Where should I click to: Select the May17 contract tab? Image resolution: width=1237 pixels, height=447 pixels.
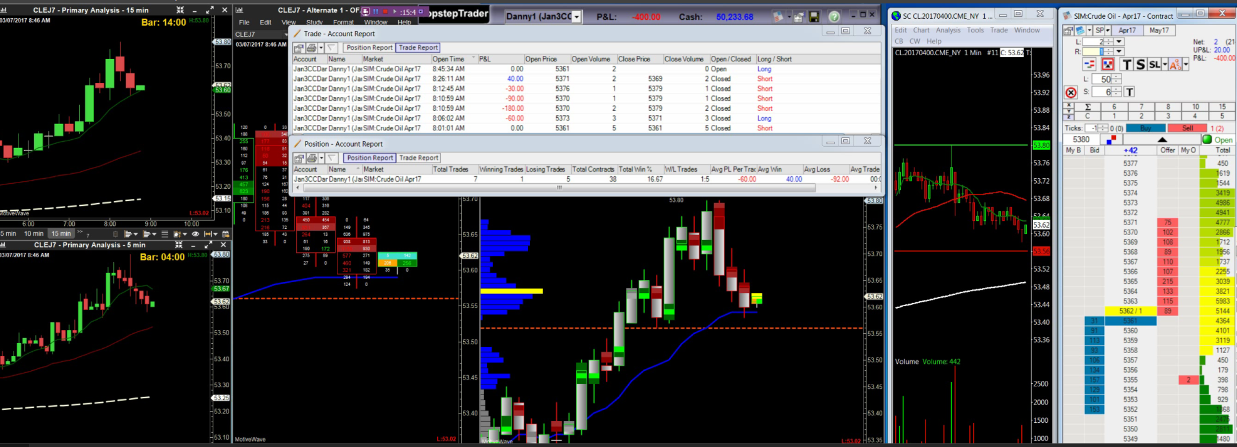point(1159,31)
